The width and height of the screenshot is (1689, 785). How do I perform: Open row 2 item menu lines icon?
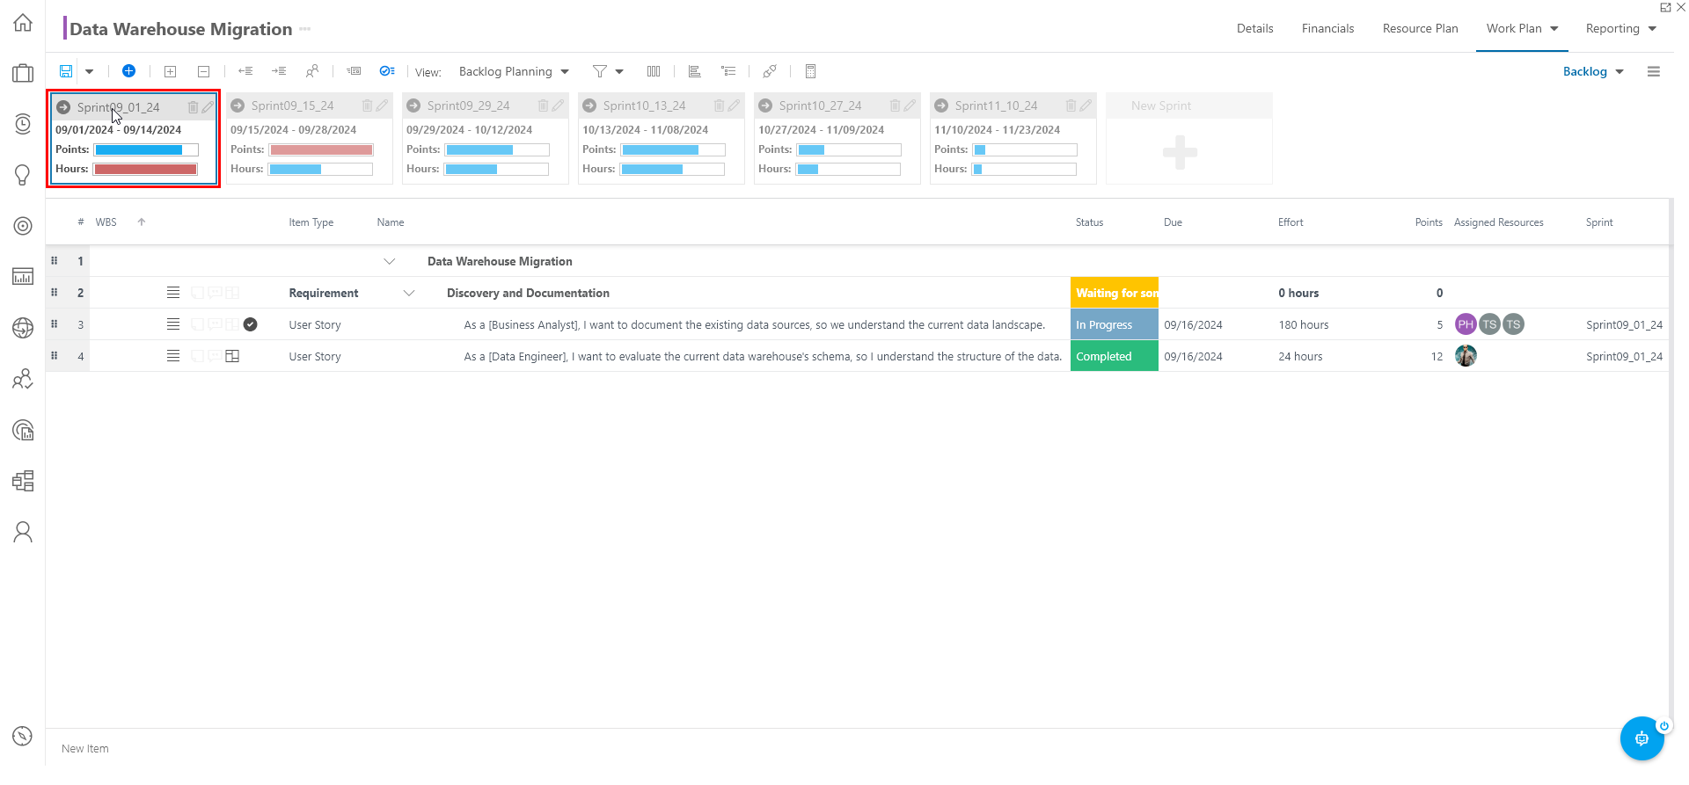[173, 293]
